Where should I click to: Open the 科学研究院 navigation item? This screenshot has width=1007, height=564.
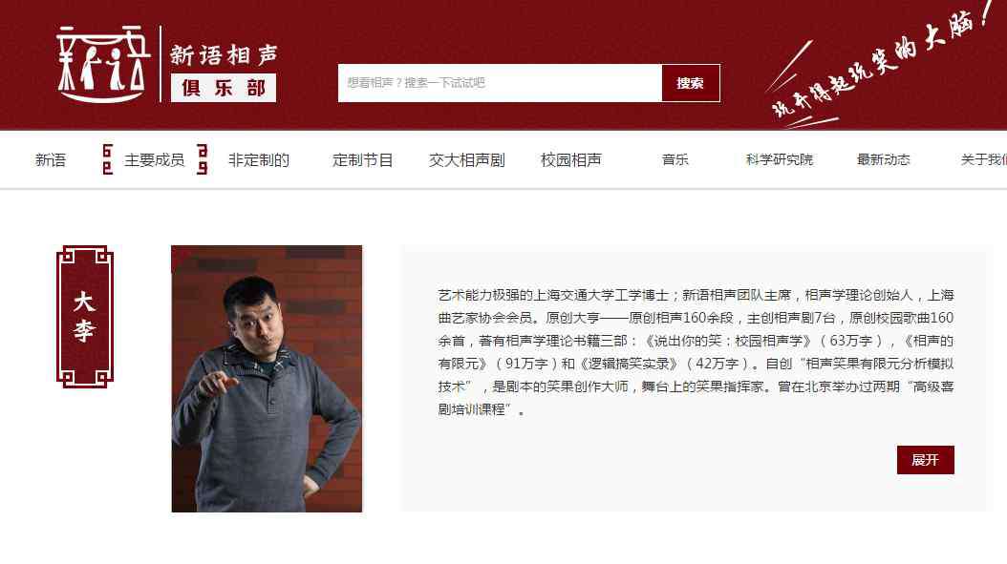779,159
